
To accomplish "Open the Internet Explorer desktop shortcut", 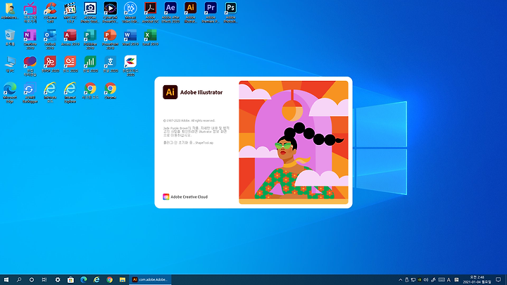I will point(70,92).
